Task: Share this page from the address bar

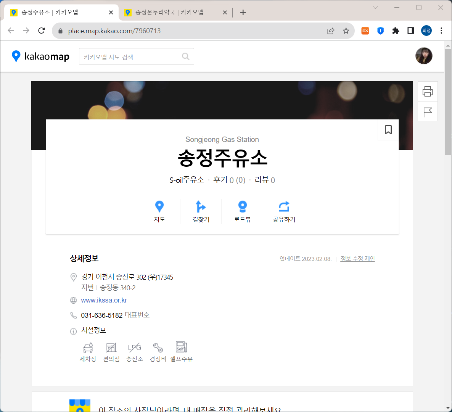Action: (x=331, y=31)
